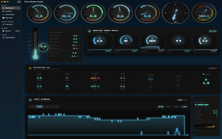Go to the Correlazioni section
Viewport: 222px width, 139px height.
pyautogui.click(x=11, y=15)
